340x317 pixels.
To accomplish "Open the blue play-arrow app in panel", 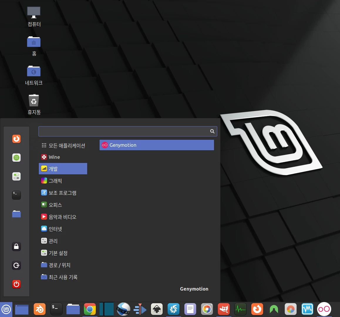I will [140, 309].
